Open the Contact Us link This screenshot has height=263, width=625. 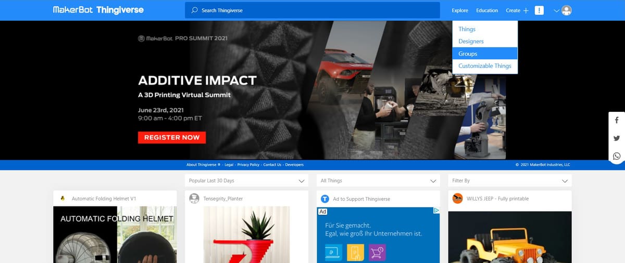272,165
